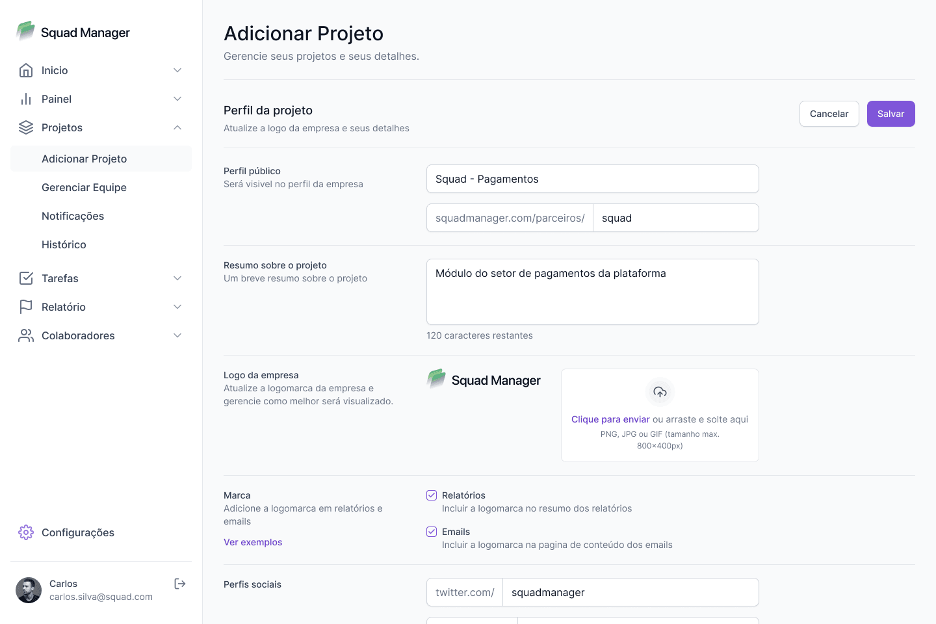936x624 pixels.
Task: Expand the Tarefas chevron
Action: click(x=177, y=278)
